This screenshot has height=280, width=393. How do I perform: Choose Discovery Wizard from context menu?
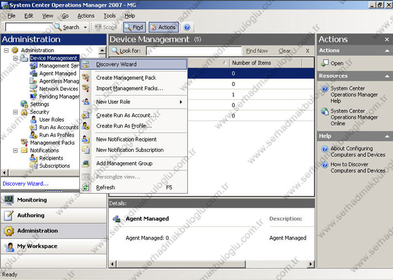(134, 64)
